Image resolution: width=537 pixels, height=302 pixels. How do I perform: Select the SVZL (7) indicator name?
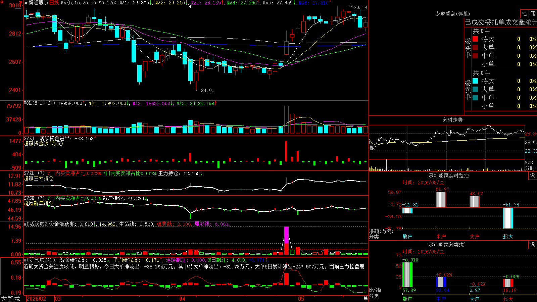[x=34, y=173]
